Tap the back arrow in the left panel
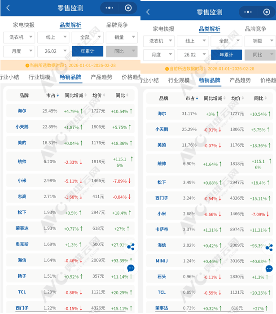Viewport: 276px width, 314px height. 8,8
